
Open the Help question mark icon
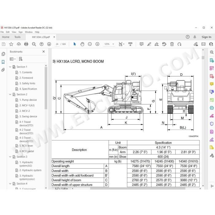click(188, 37)
